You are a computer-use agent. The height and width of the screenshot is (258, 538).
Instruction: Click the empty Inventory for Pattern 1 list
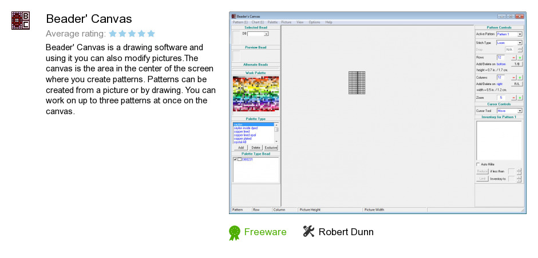pyautogui.click(x=499, y=140)
